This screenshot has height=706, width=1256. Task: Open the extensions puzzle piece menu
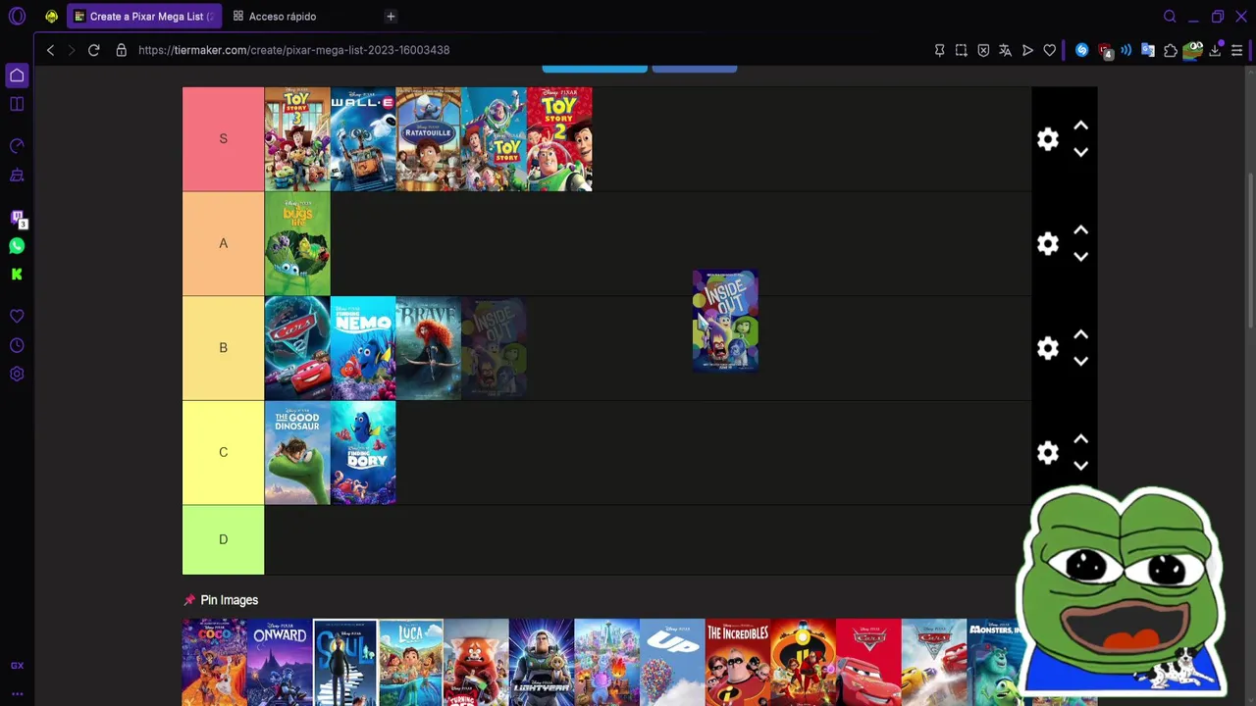(1171, 50)
